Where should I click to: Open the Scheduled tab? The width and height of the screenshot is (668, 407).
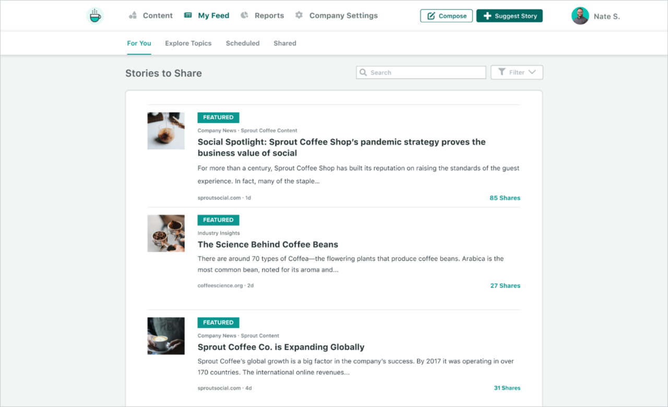click(242, 43)
